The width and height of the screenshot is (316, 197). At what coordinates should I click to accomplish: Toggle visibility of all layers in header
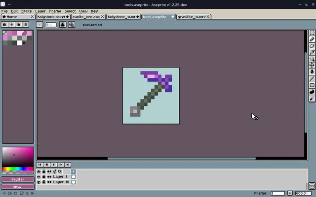tap(39, 171)
